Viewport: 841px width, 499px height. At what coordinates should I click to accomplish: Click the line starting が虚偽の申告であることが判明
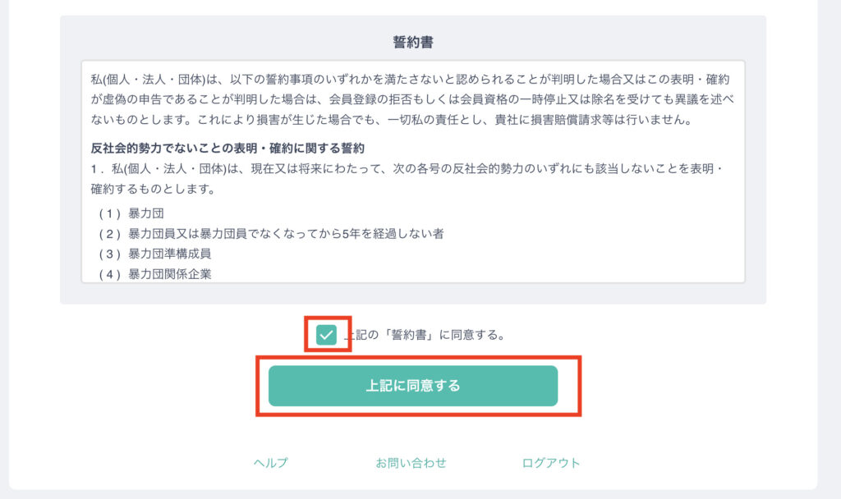pyautogui.click(x=412, y=99)
